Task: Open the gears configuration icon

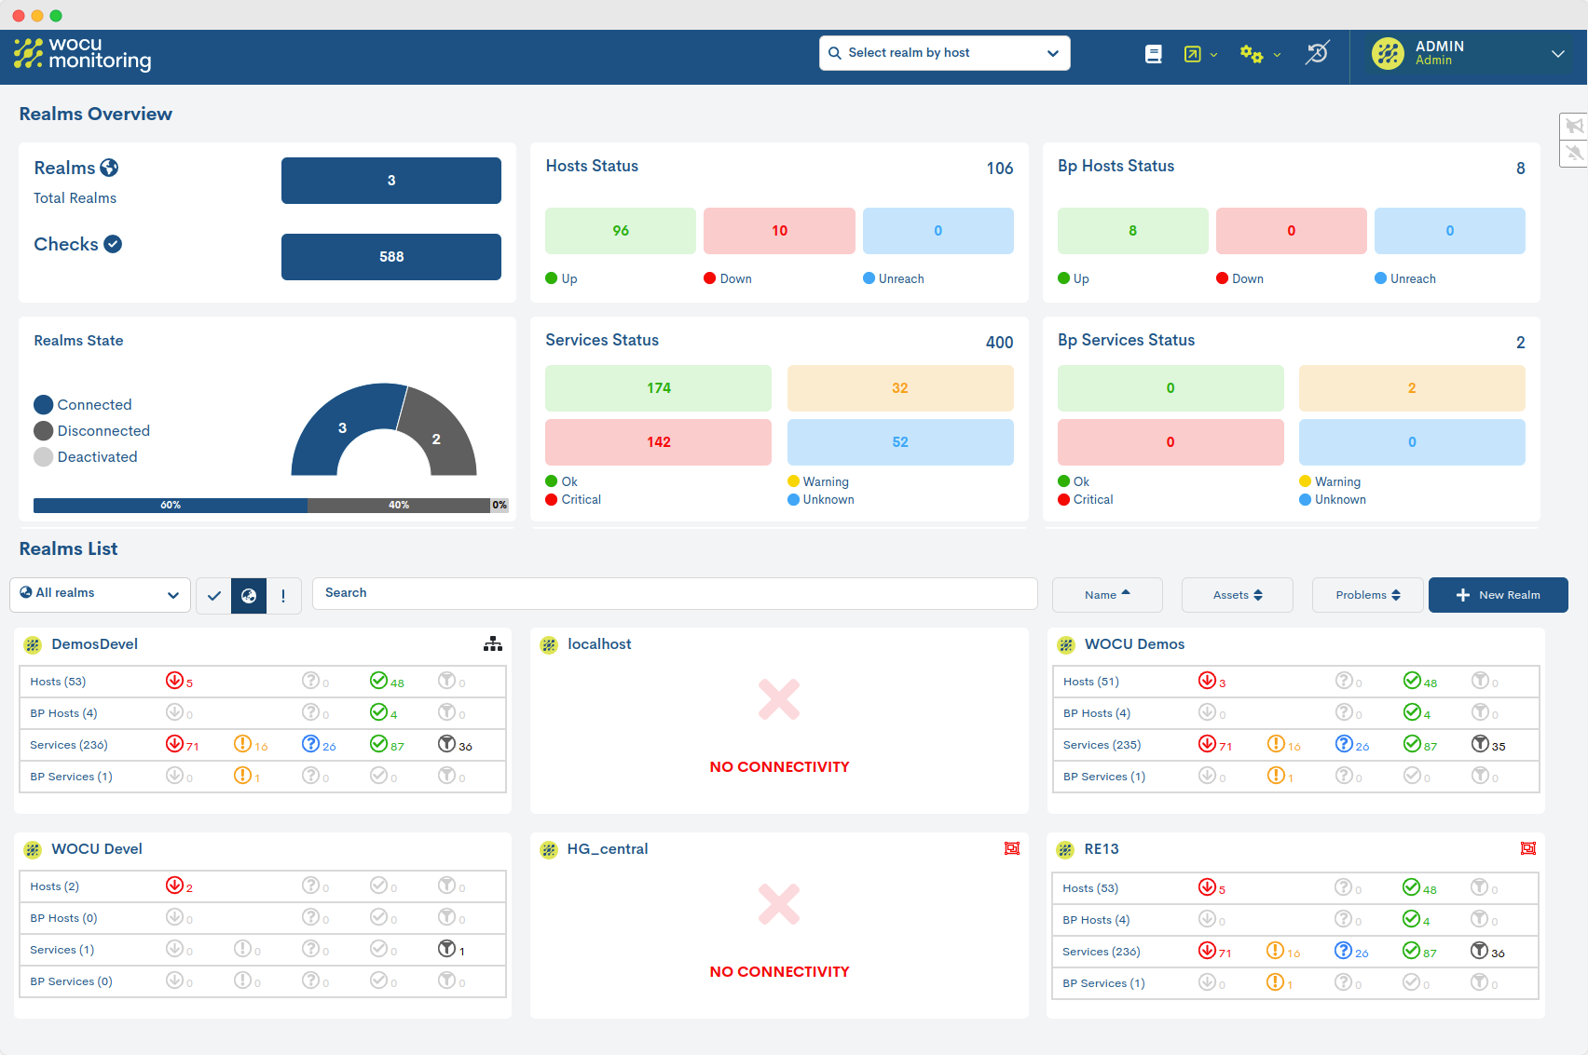Action: tap(1252, 54)
